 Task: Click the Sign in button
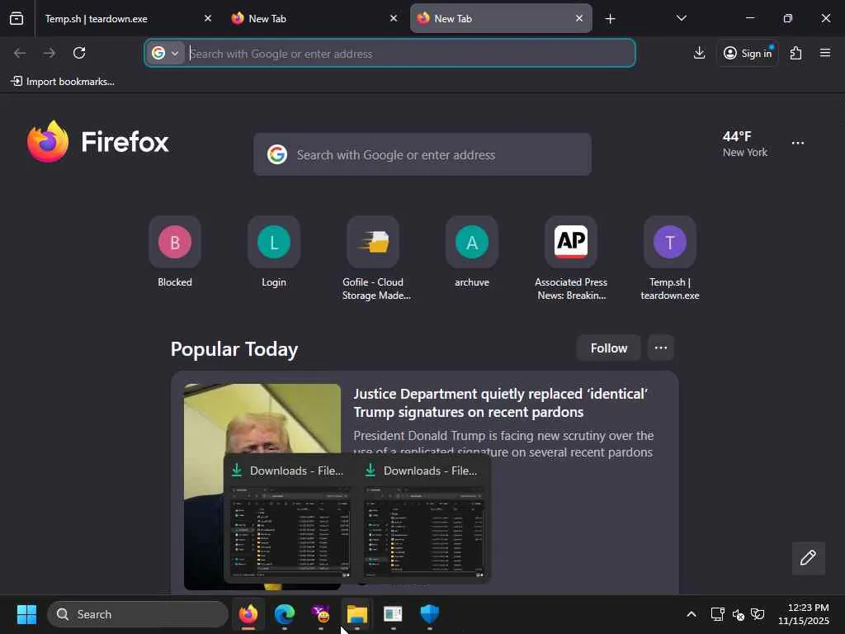pyautogui.click(x=748, y=53)
